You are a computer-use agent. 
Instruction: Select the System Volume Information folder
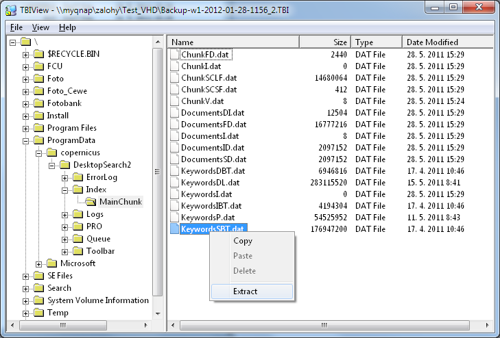[98, 300]
